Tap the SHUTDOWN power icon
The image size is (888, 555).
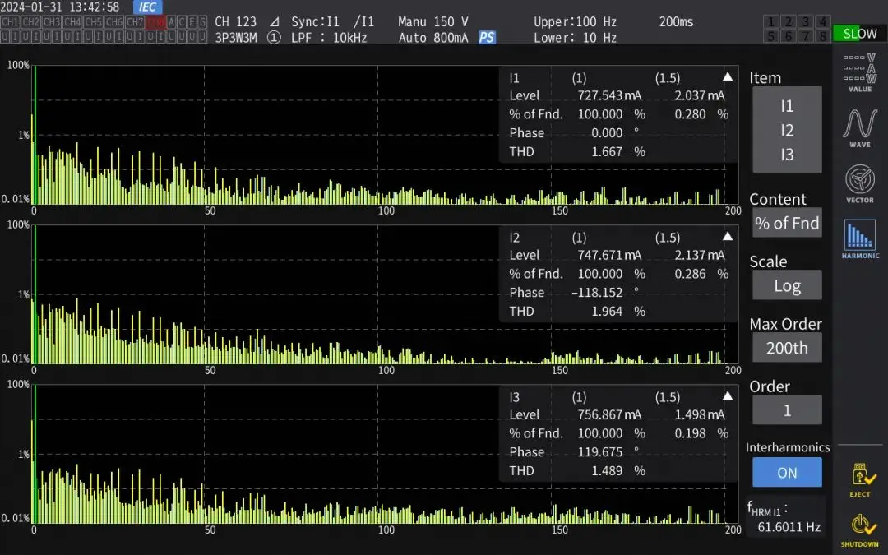(859, 530)
